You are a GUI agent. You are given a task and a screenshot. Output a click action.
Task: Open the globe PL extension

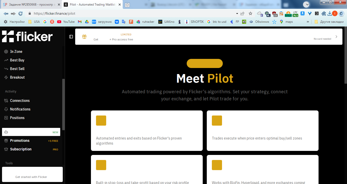coord(267,14)
